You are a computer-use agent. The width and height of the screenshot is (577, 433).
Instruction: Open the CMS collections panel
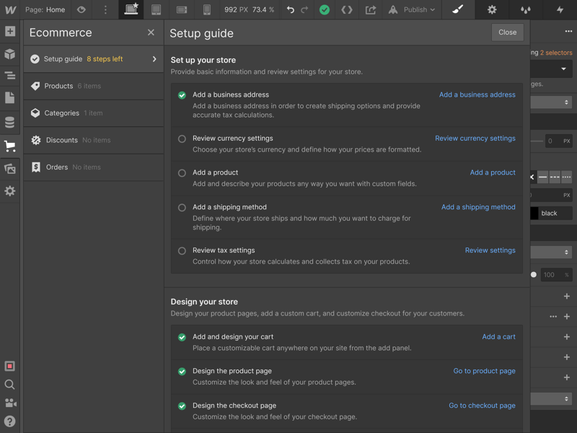(x=10, y=123)
